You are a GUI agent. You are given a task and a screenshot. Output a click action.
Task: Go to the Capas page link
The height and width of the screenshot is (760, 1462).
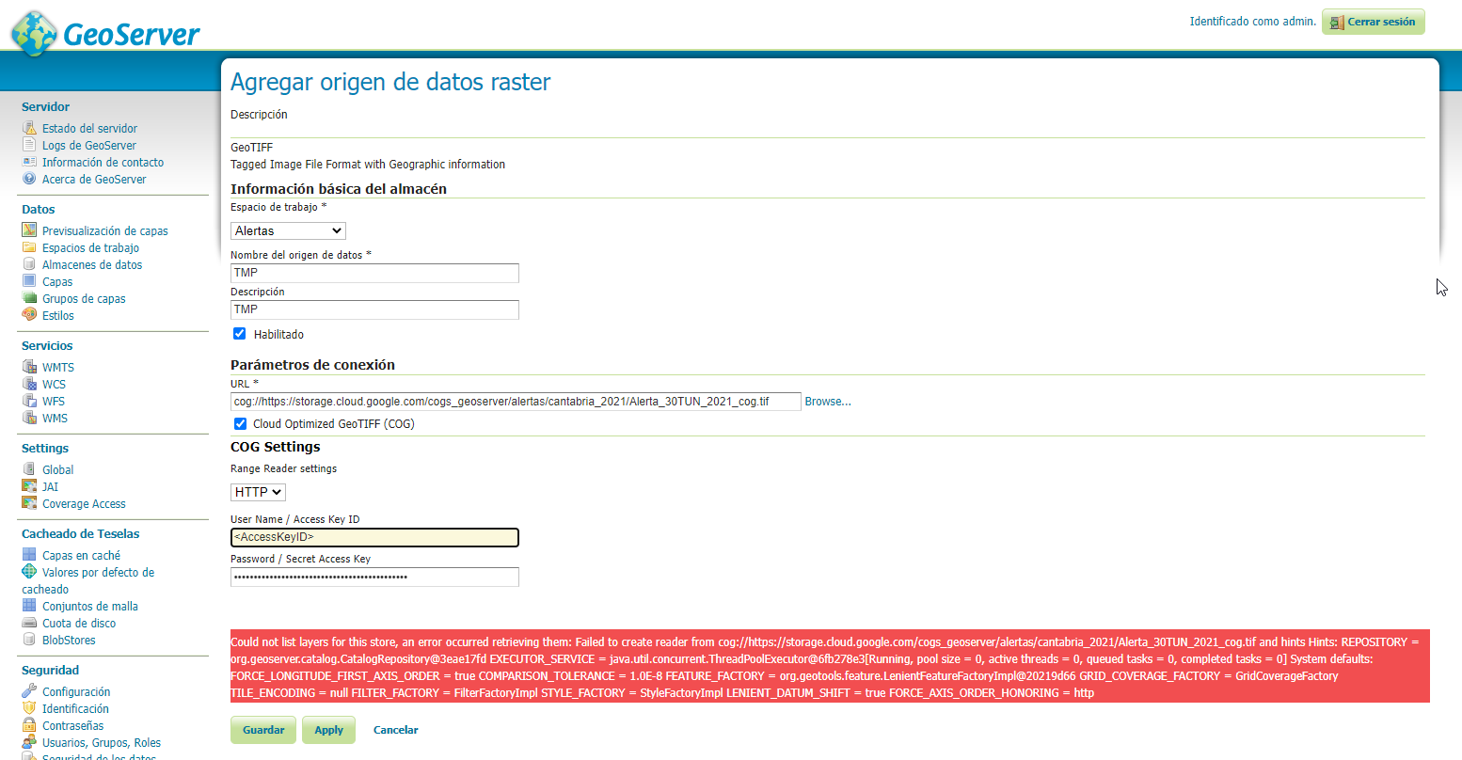point(57,281)
